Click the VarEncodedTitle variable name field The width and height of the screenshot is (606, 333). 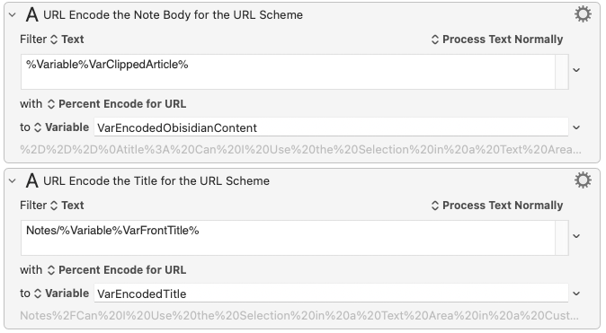pyautogui.click(x=331, y=294)
